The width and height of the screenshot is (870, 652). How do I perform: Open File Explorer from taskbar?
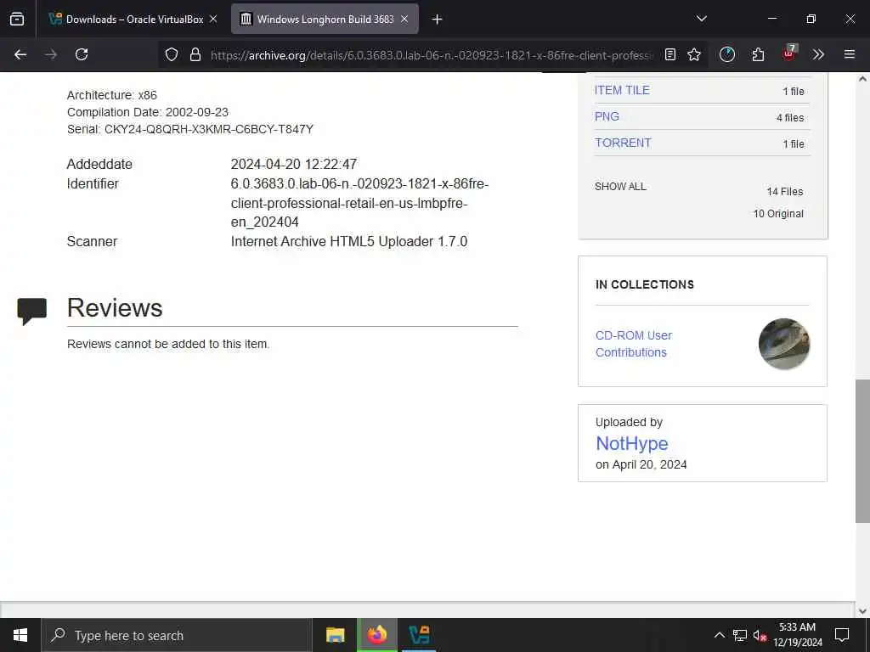click(335, 635)
